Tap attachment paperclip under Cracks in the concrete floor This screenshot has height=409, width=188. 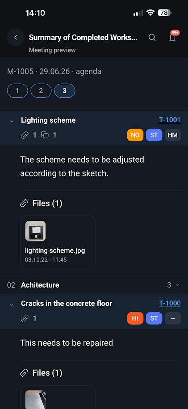pyautogui.click(x=25, y=318)
